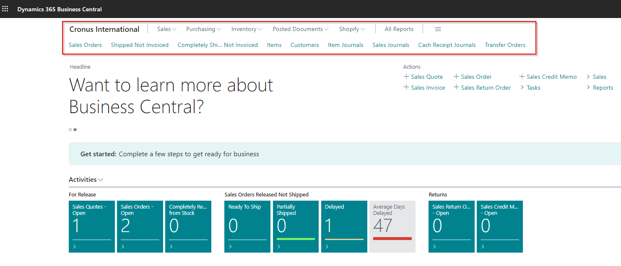Click the arrow on Partially Shipped tile
Screen dimensions: 621x266
[279, 247]
